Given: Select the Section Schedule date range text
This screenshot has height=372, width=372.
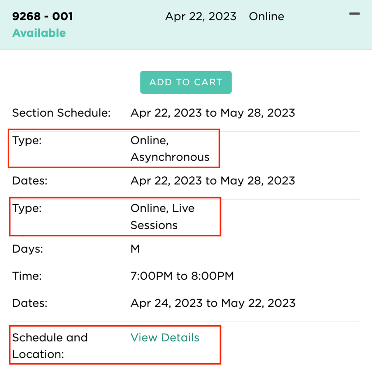Looking at the screenshot, I should [213, 113].
